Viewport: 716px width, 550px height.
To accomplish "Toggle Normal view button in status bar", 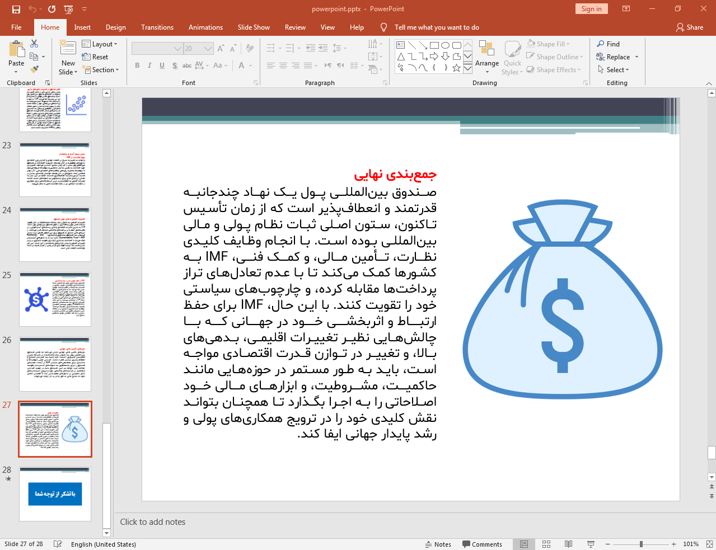I will click(x=524, y=544).
